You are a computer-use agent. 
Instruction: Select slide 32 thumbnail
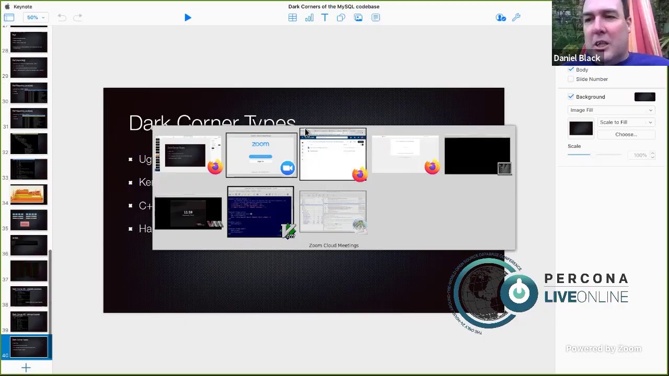pyautogui.click(x=29, y=144)
